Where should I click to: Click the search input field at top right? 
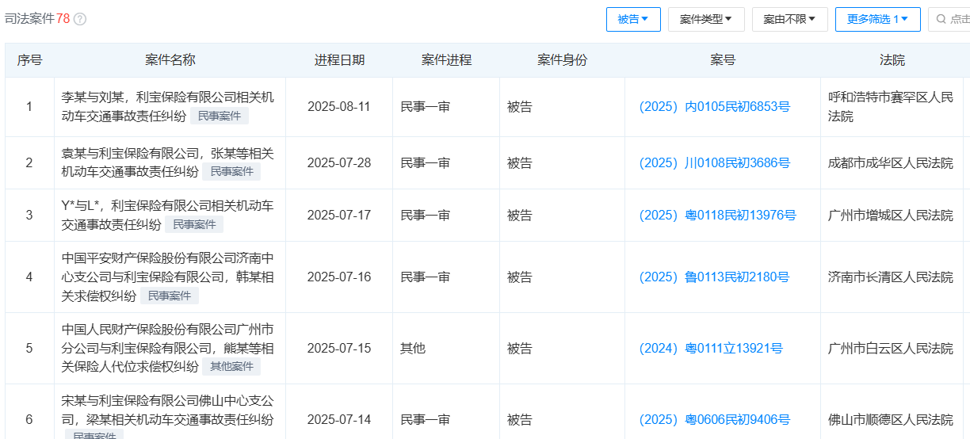[x=949, y=19]
